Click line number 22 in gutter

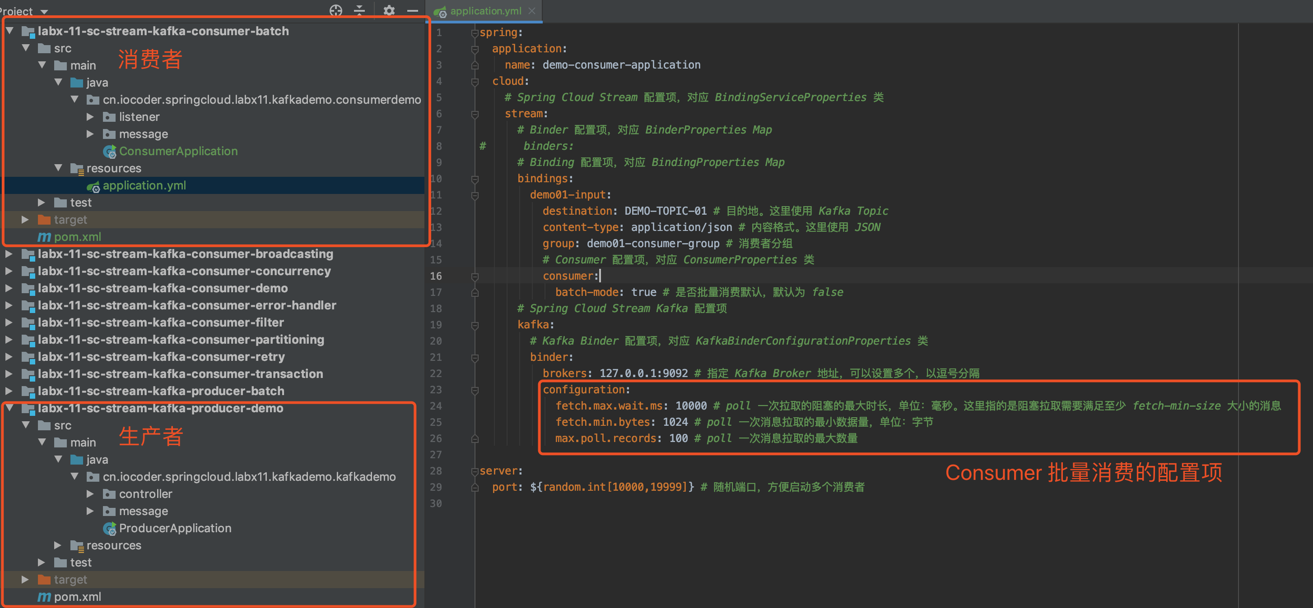pos(436,374)
